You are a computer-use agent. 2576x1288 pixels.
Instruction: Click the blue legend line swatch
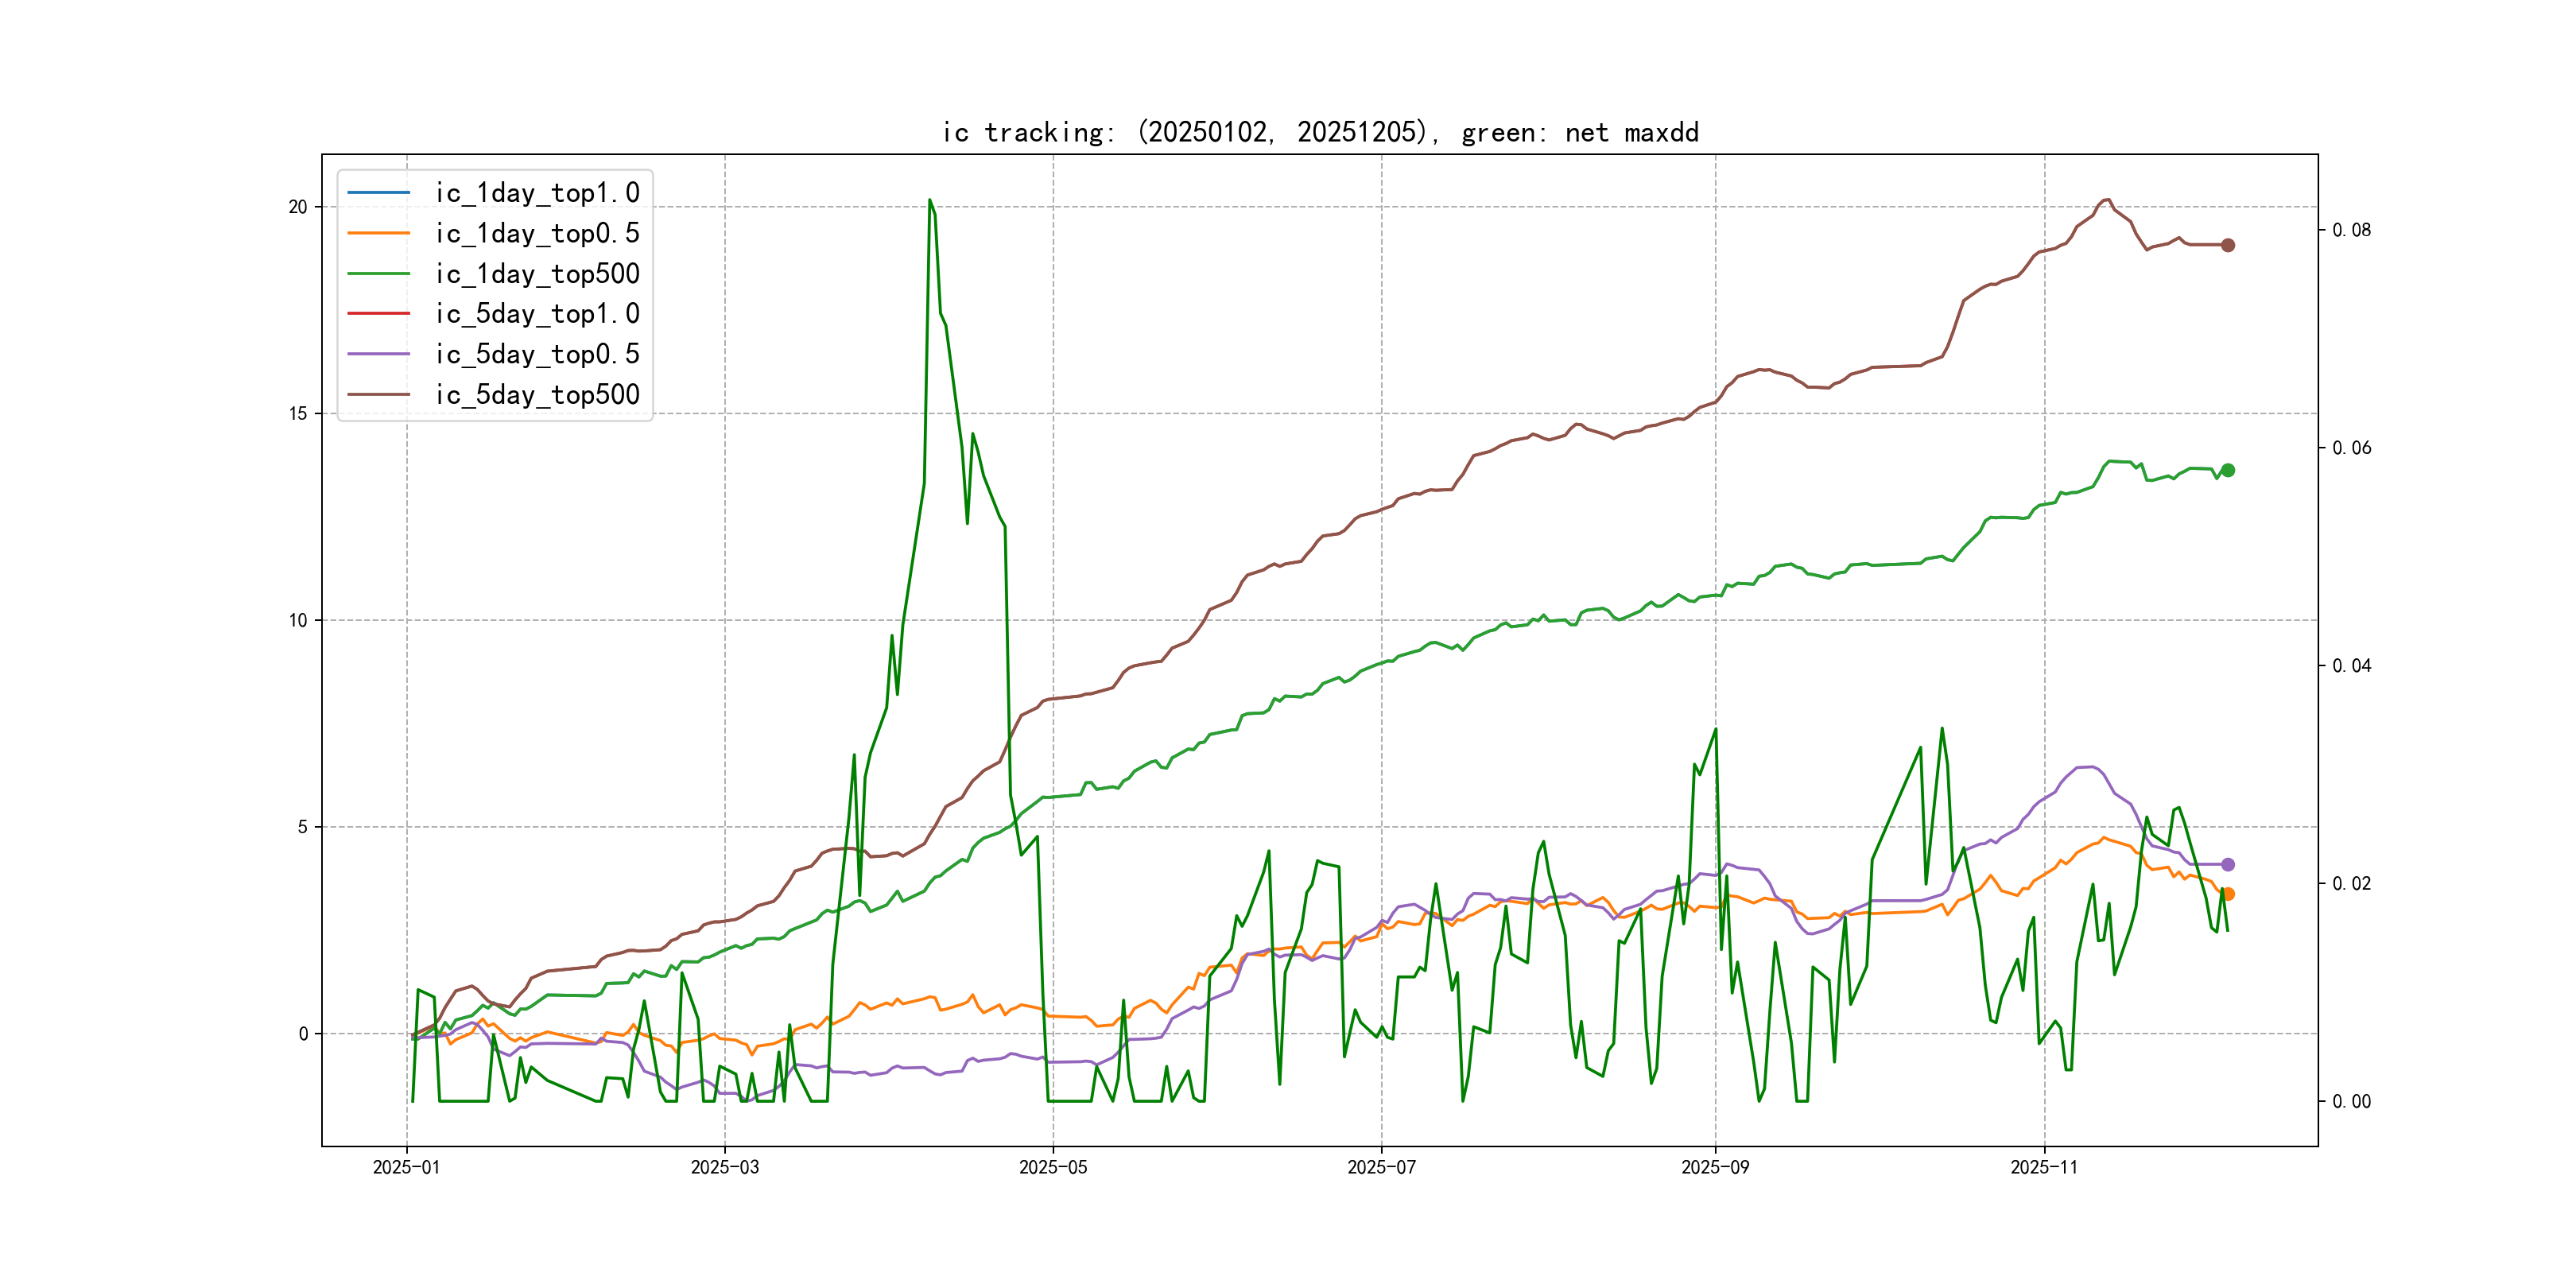click(x=378, y=192)
